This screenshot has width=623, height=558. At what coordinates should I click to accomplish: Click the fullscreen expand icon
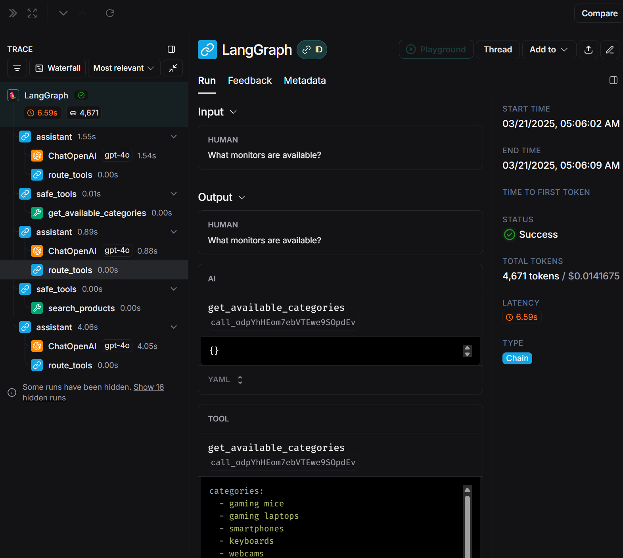click(32, 13)
